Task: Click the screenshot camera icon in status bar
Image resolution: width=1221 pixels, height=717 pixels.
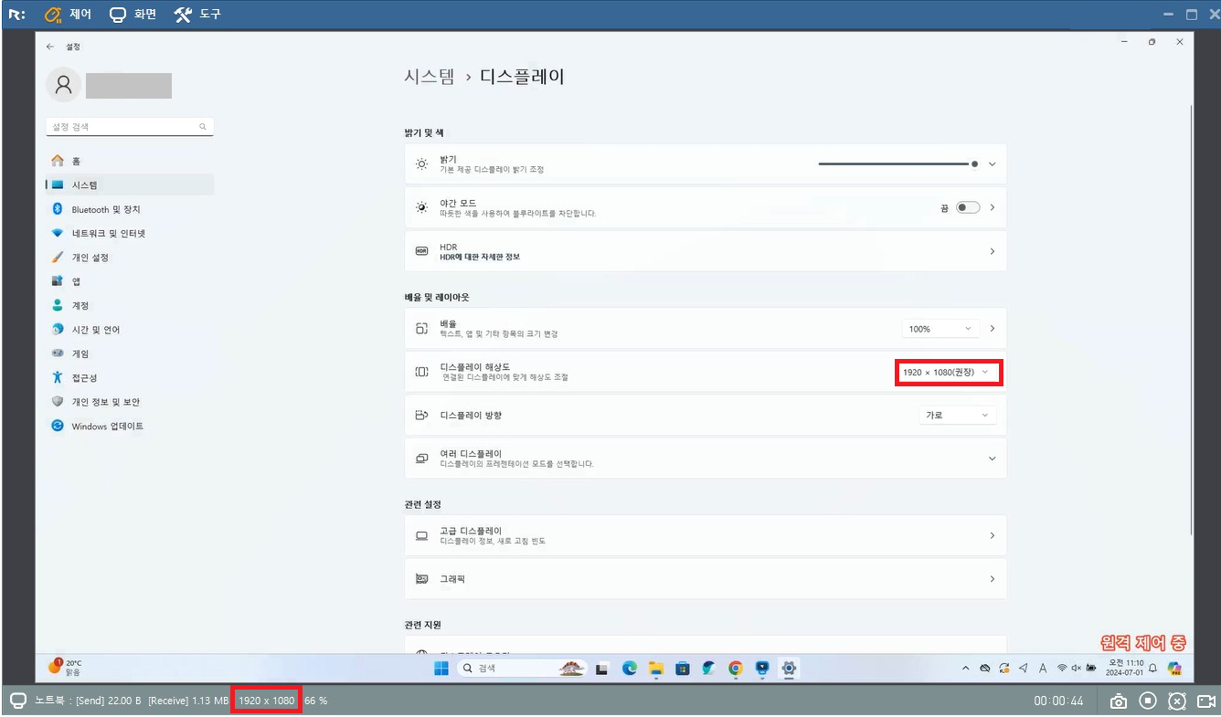Action: 1118,701
